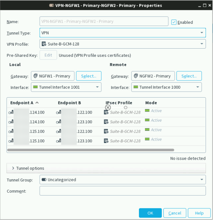Click endpoint A icon in last .125.100 row

tap(11, 141)
